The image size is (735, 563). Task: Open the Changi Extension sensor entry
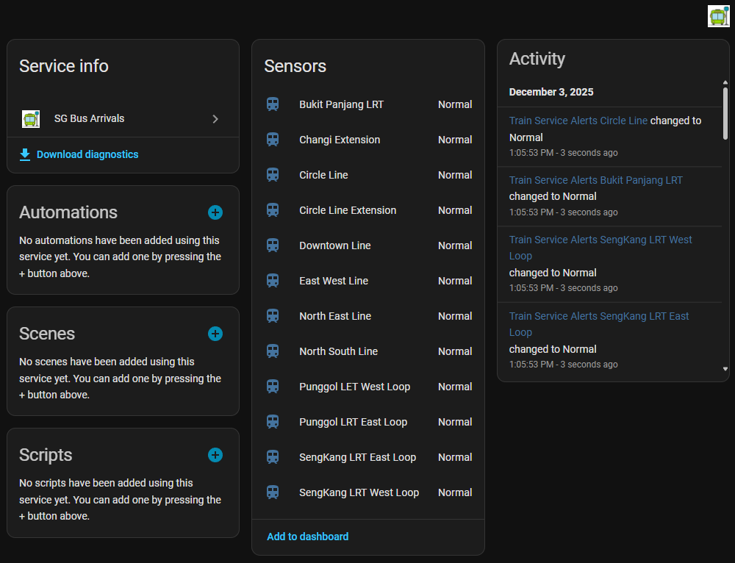340,140
